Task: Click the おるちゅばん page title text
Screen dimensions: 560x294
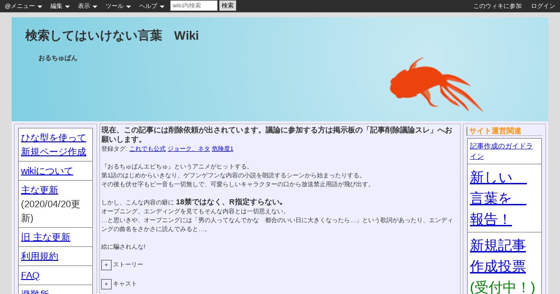Action: [58, 58]
